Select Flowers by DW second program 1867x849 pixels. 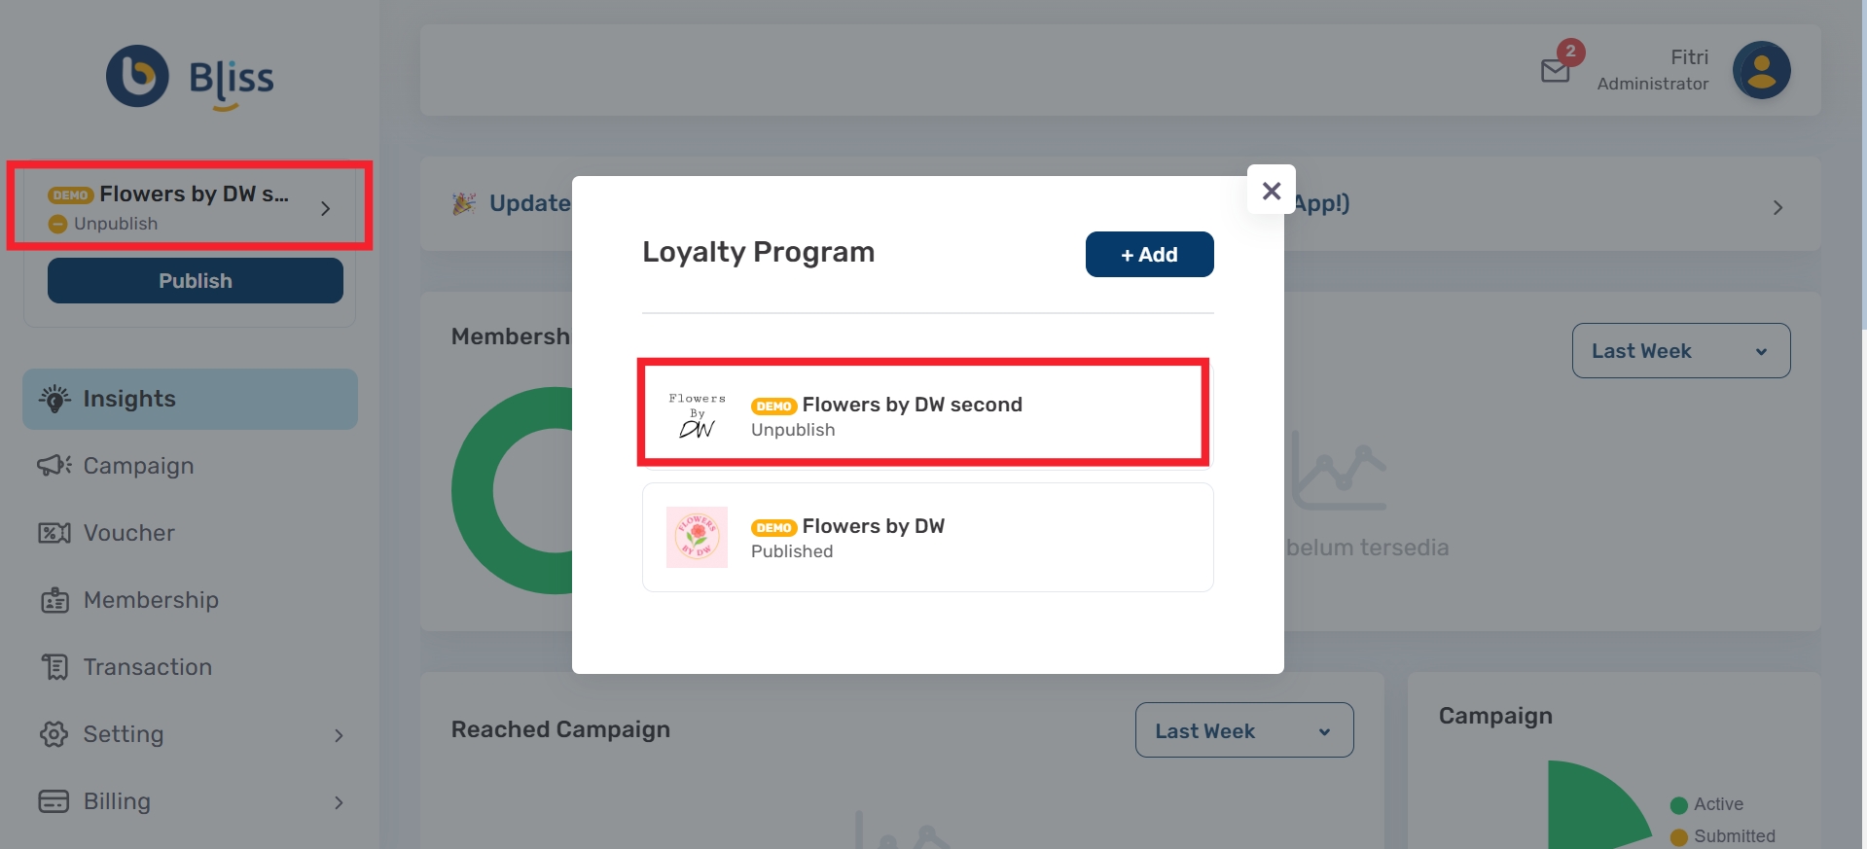click(924, 414)
